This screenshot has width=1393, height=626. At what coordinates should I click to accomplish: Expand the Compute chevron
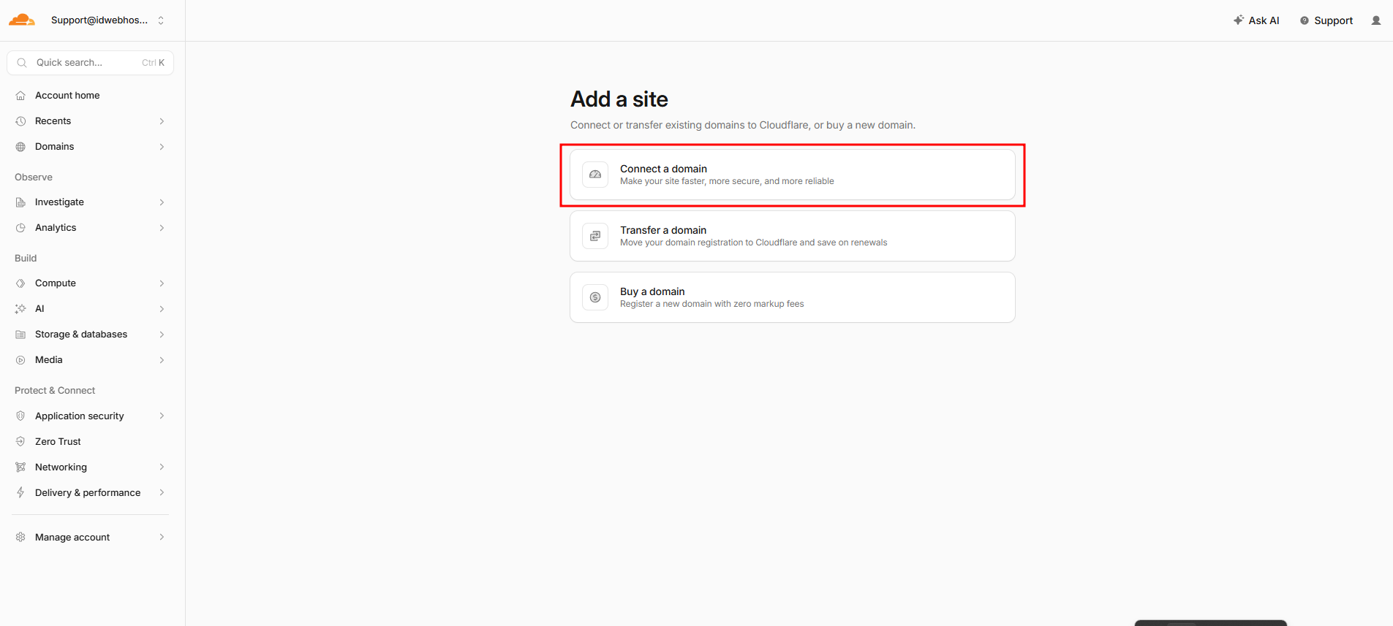point(162,283)
